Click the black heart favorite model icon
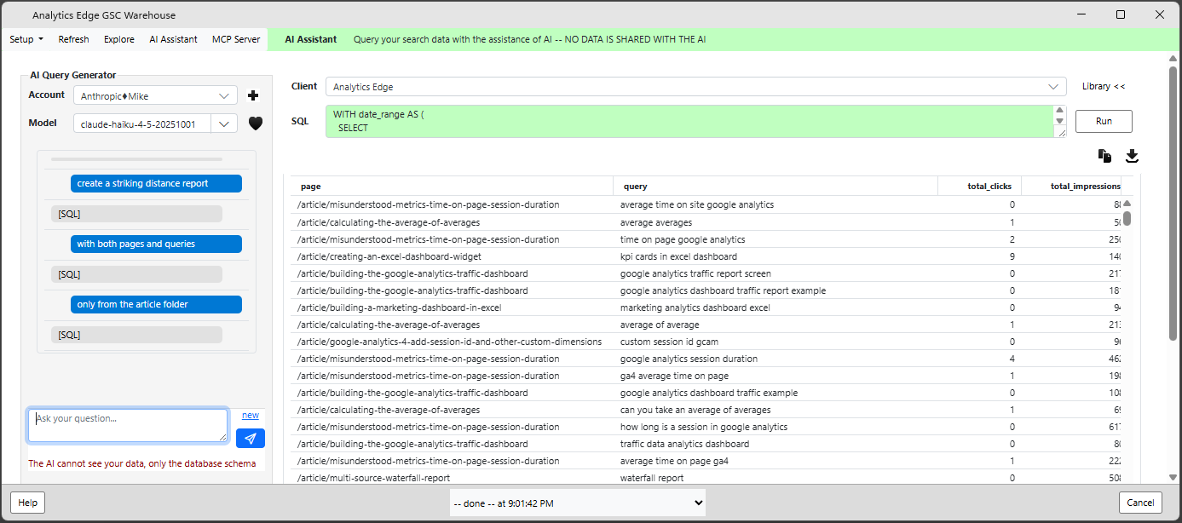This screenshot has width=1182, height=523. (256, 124)
